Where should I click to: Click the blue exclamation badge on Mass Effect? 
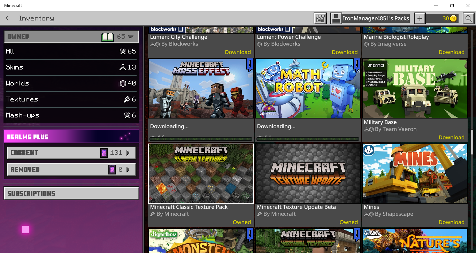(x=249, y=64)
